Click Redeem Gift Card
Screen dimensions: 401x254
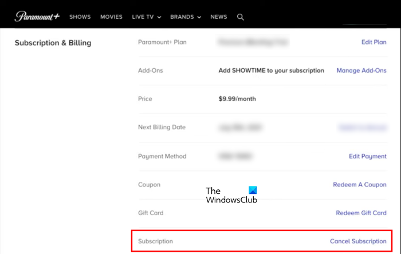point(361,213)
